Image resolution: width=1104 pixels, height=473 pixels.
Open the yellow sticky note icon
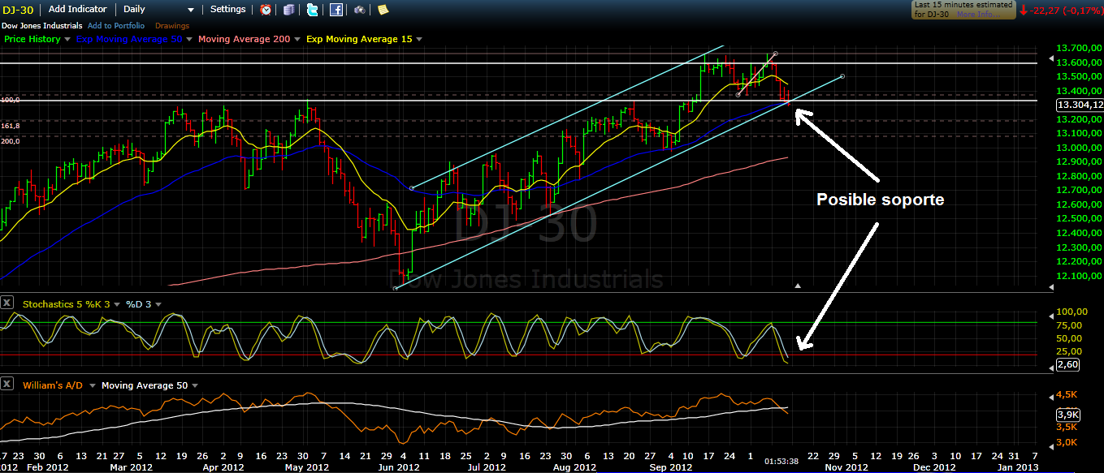click(383, 10)
